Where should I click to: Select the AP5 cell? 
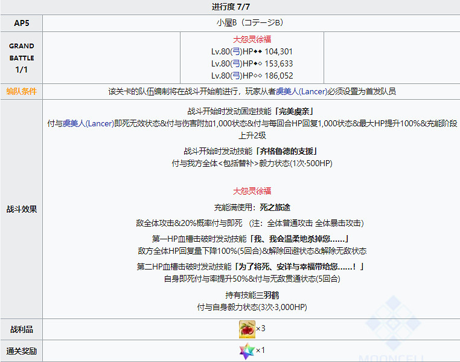coord(21,23)
